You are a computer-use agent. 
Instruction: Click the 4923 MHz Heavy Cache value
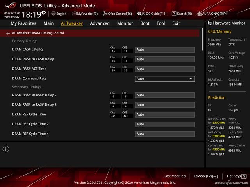click(235, 150)
